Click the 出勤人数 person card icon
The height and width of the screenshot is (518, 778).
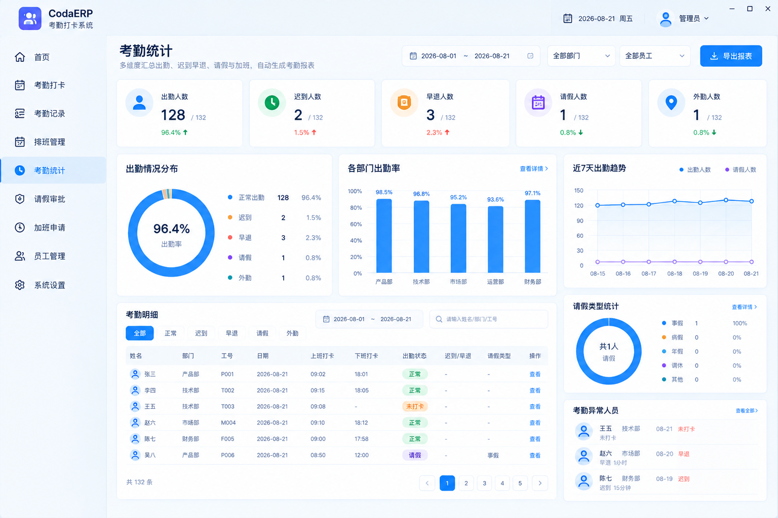coord(139,103)
